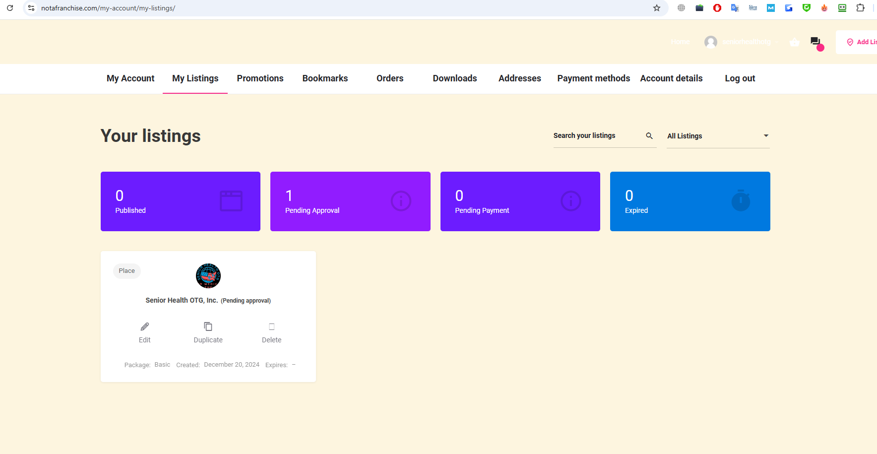
Task: Filter by the Pending Approval card
Action: point(350,201)
